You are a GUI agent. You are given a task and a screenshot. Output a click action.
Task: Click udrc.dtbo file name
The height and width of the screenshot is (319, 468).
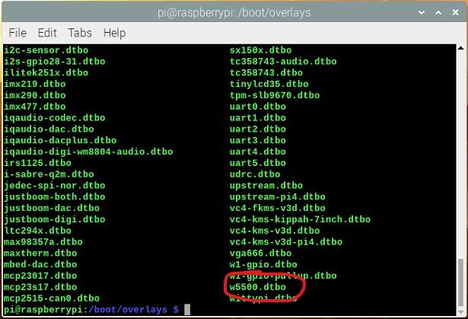pyautogui.click(x=255, y=174)
